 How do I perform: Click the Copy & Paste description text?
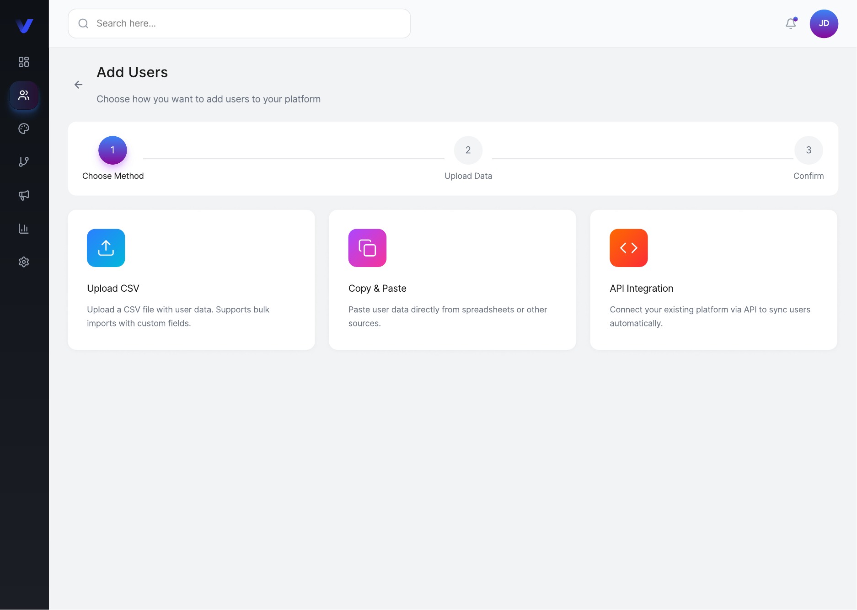[x=448, y=316]
